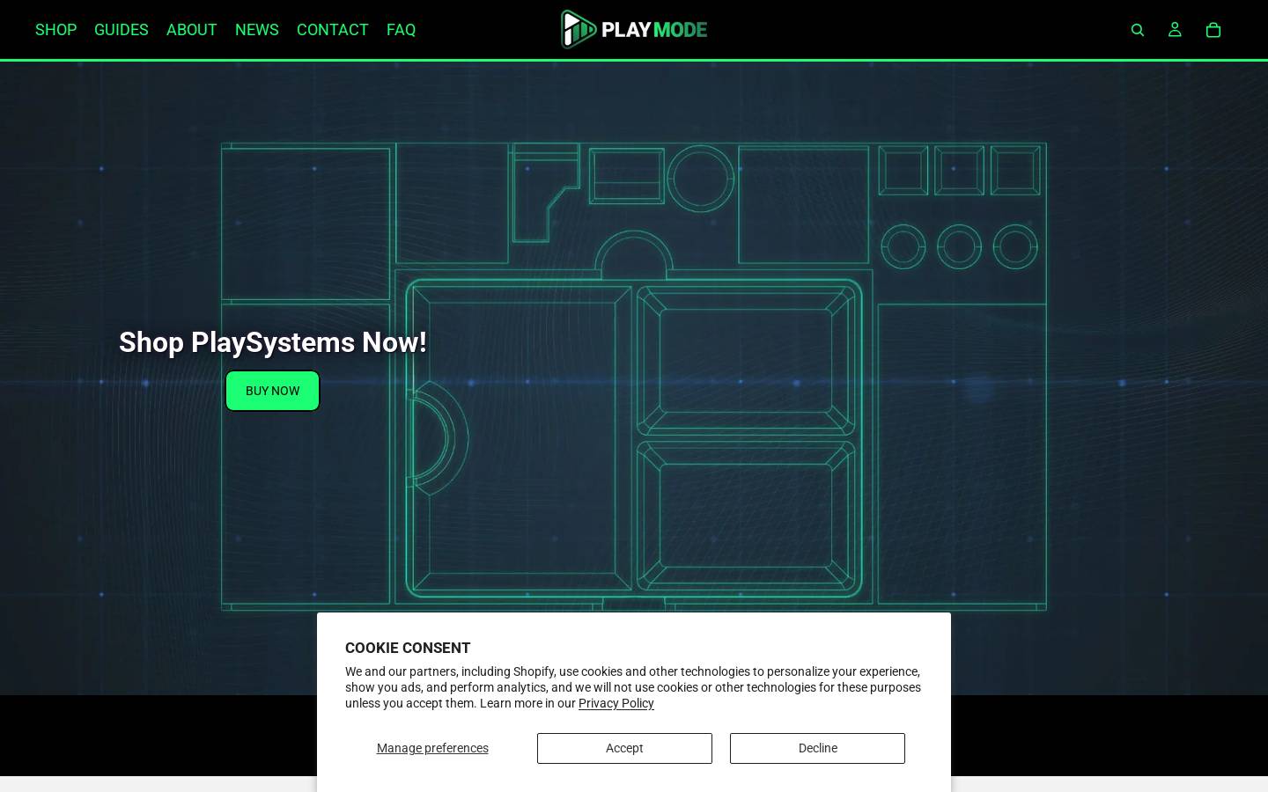Click the COOKIE CONSENT title
Viewport: 1268px width, 792px height.
click(408, 648)
